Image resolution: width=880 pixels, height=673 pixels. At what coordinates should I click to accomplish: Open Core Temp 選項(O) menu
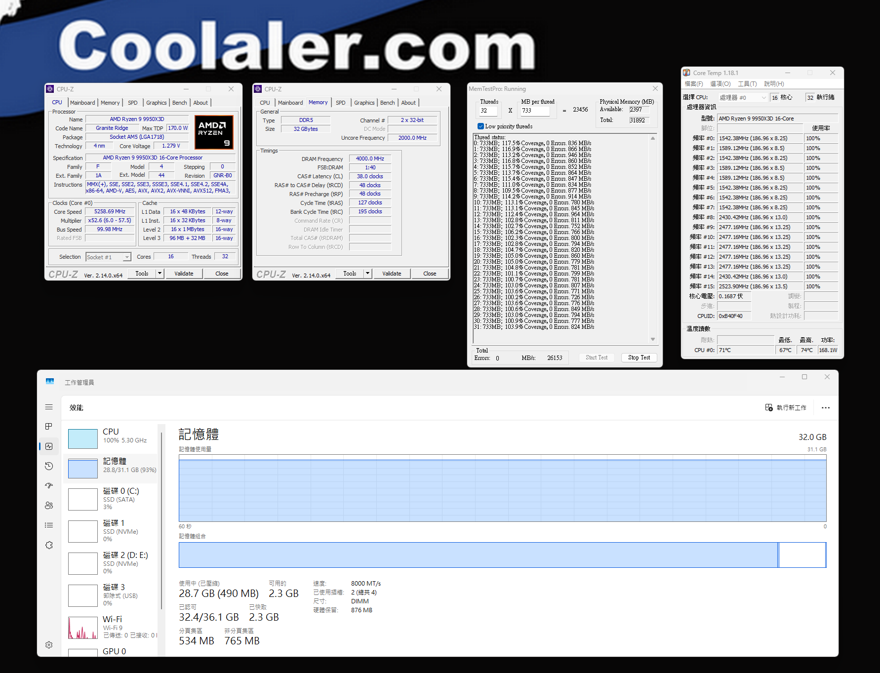[x=720, y=84]
